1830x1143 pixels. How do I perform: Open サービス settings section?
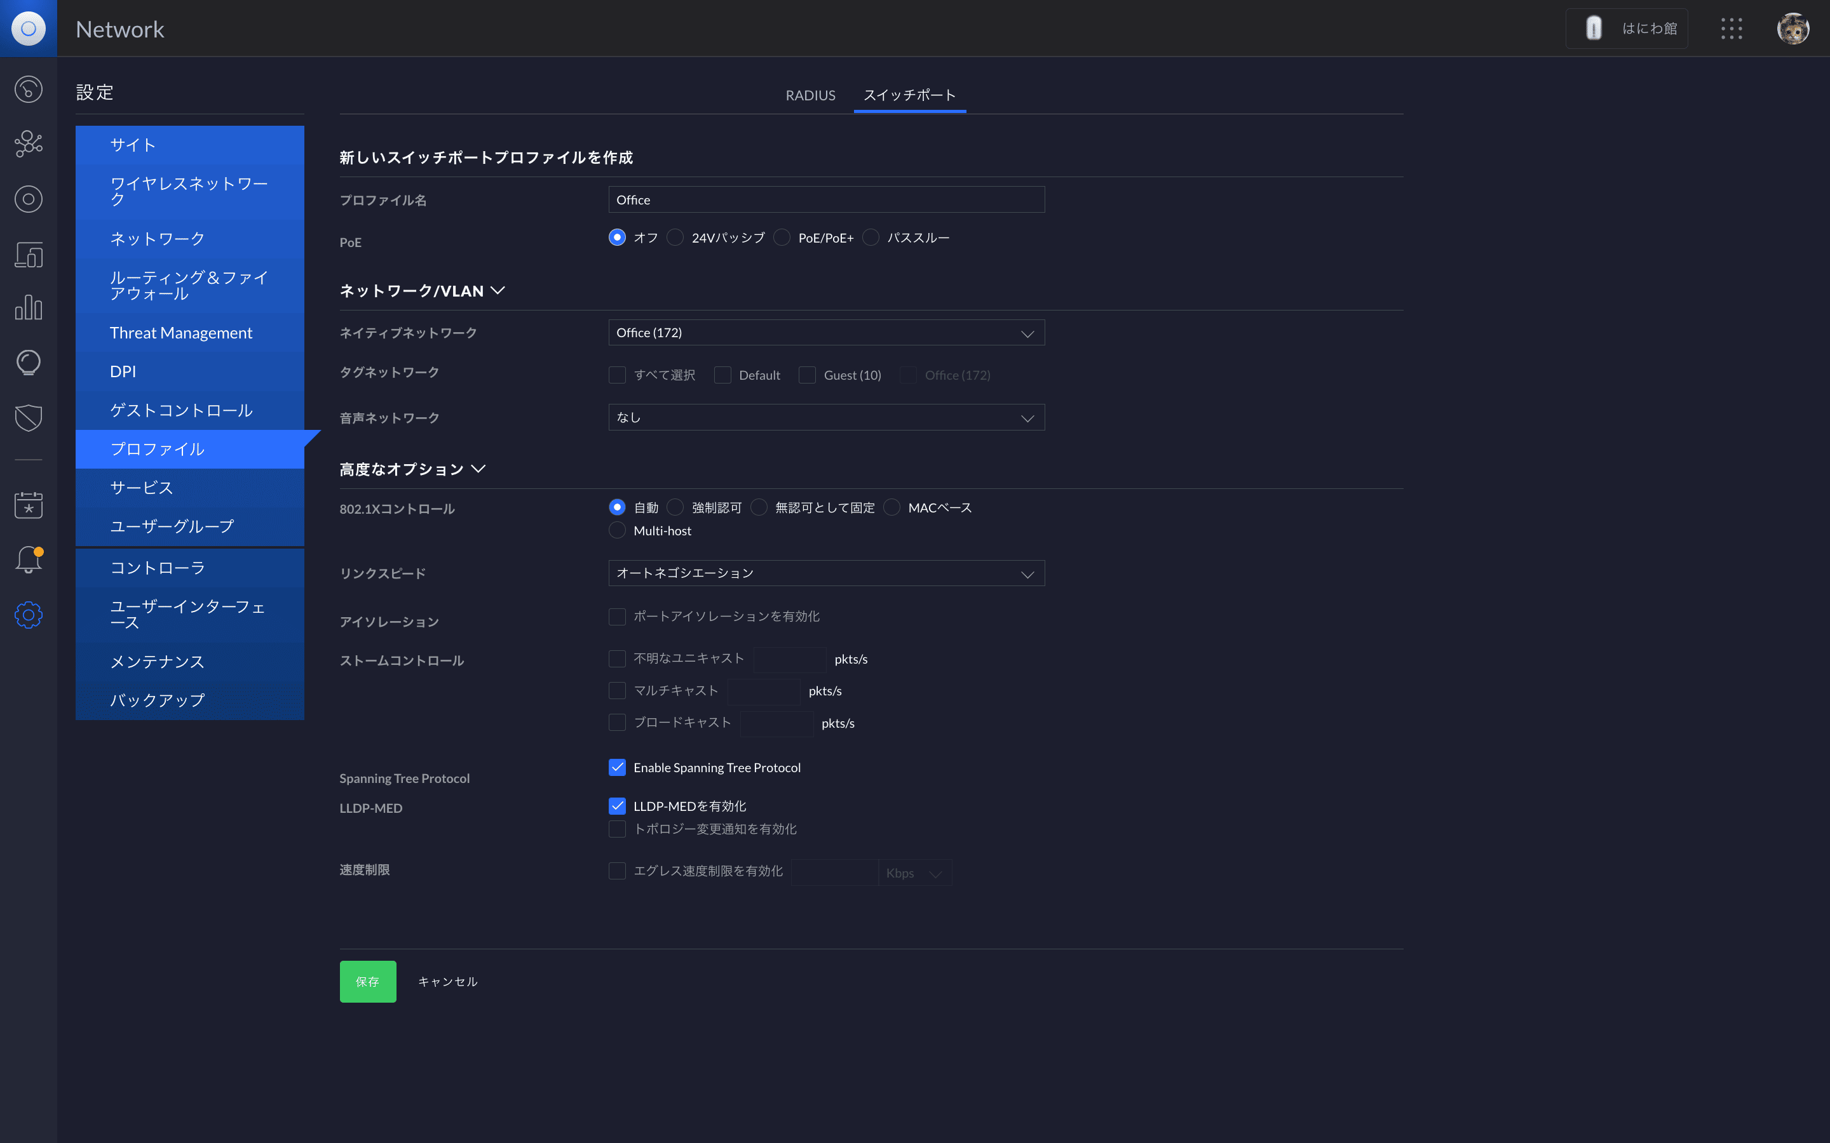(x=190, y=488)
